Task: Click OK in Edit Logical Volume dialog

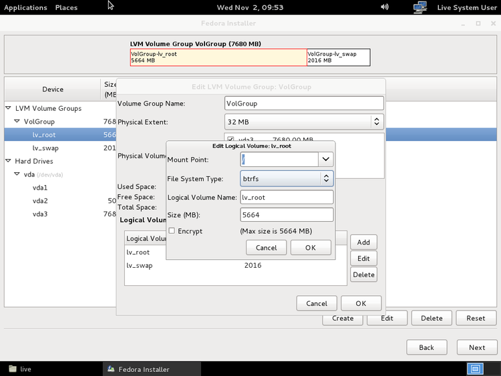Action: click(311, 247)
